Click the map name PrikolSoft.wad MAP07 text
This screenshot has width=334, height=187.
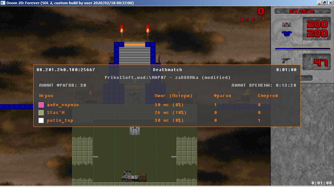pyautogui.click(x=167, y=77)
